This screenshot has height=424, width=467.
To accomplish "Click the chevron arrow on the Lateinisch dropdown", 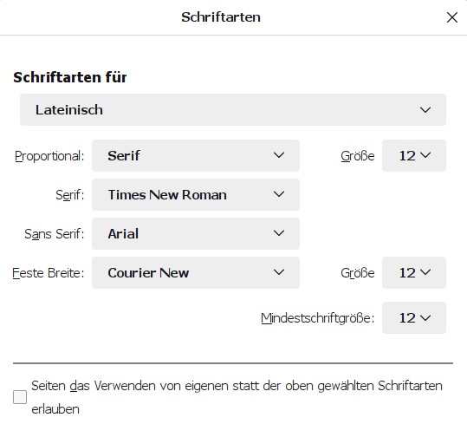I will [425, 110].
